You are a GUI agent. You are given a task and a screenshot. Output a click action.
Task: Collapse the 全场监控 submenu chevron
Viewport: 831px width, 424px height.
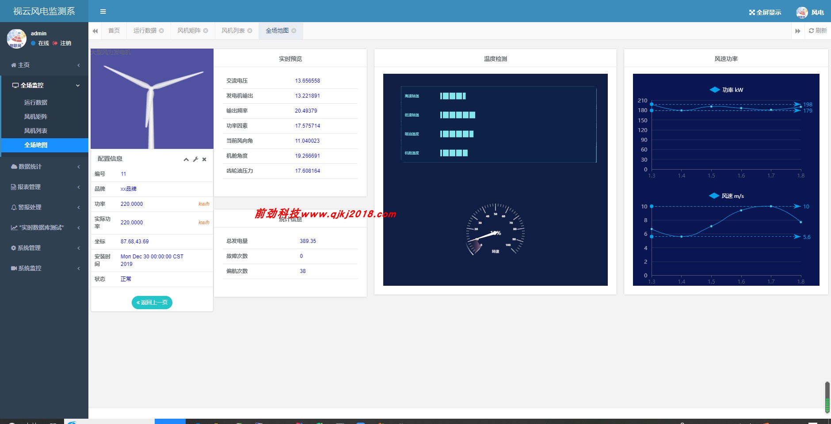78,85
